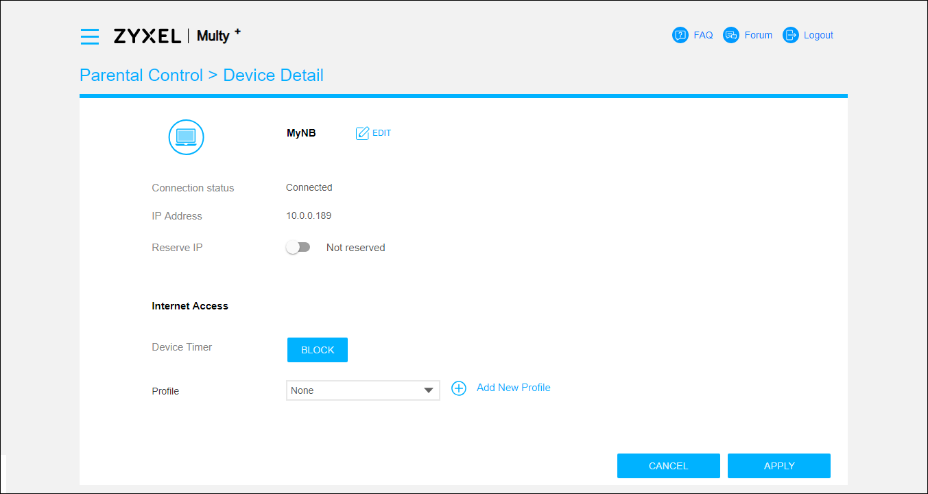The height and width of the screenshot is (494, 928).
Task: Open the Profile dropdown showing None
Action: coord(363,390)
